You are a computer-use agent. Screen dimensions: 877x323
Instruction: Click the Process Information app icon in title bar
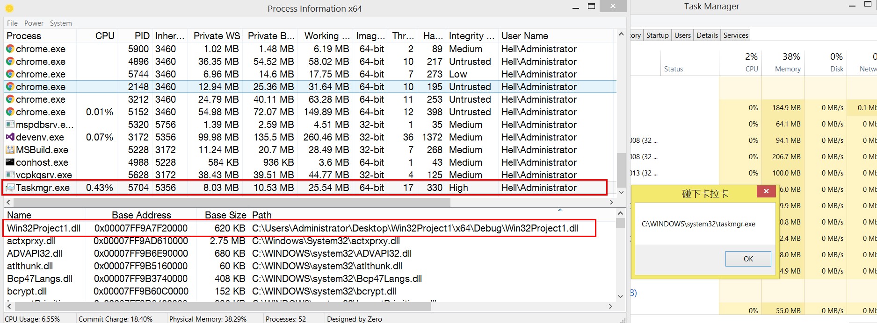[9, 8]
